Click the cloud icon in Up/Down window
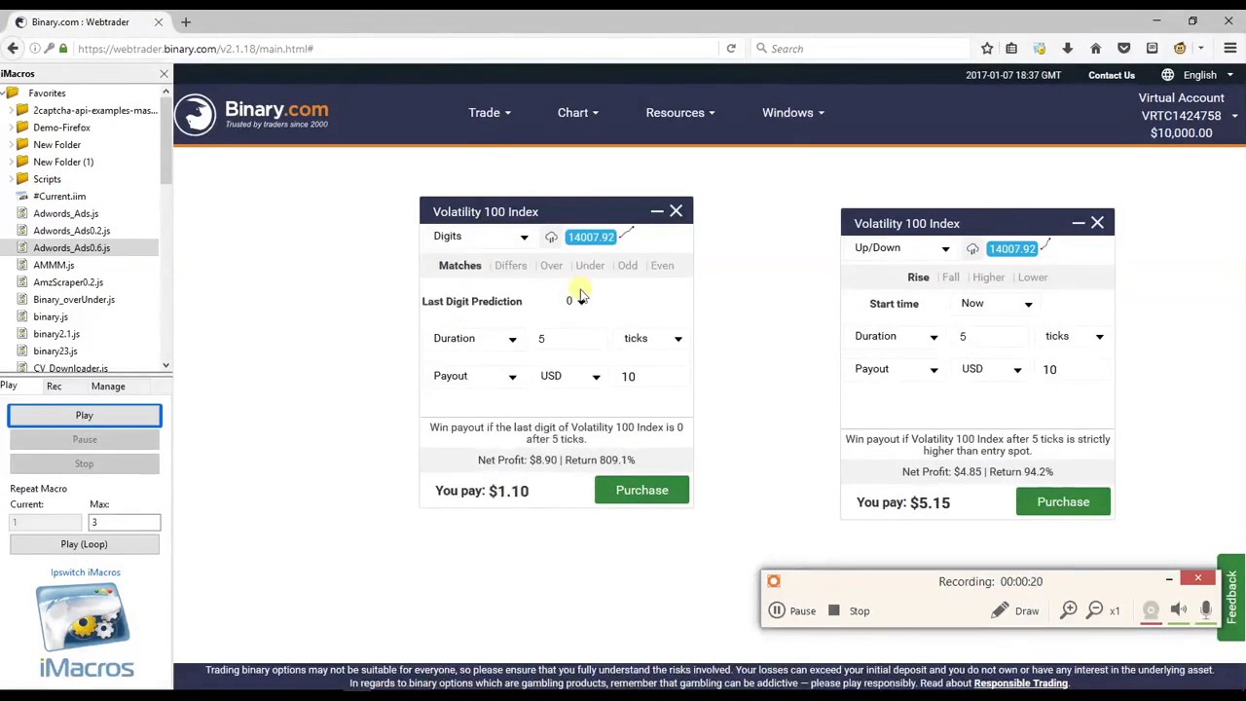This screenshot has width=1246, height=701. [x=972, y=249]
